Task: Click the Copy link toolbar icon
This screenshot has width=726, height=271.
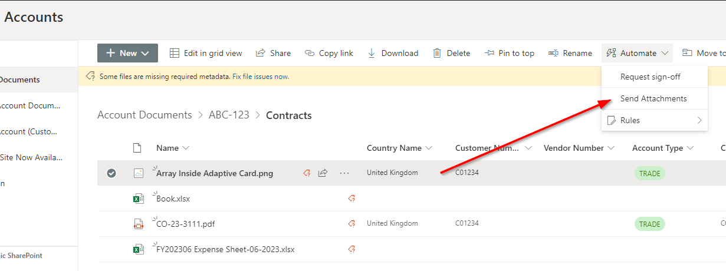Action: click(310, 53)
